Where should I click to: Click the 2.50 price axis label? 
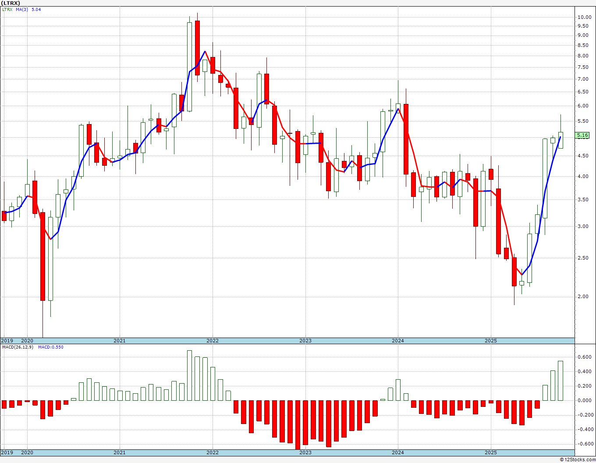click(582, 258)
